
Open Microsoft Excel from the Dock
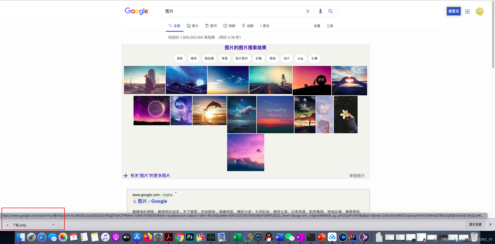click(237, 237)
